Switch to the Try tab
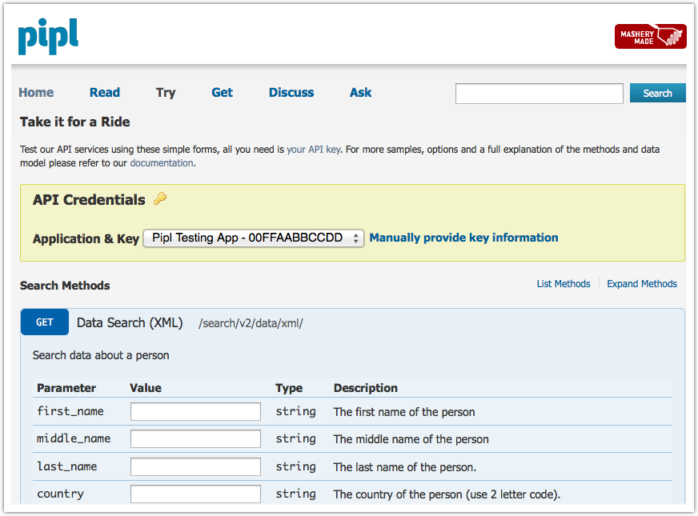This screenshot has width=698, height=516. coord(165,93)
